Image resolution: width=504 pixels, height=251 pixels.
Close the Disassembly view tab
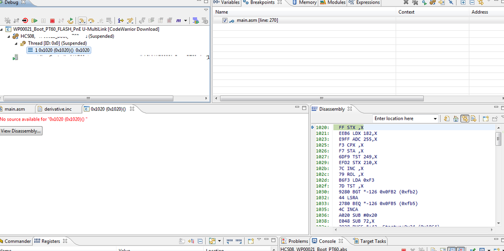350,109
